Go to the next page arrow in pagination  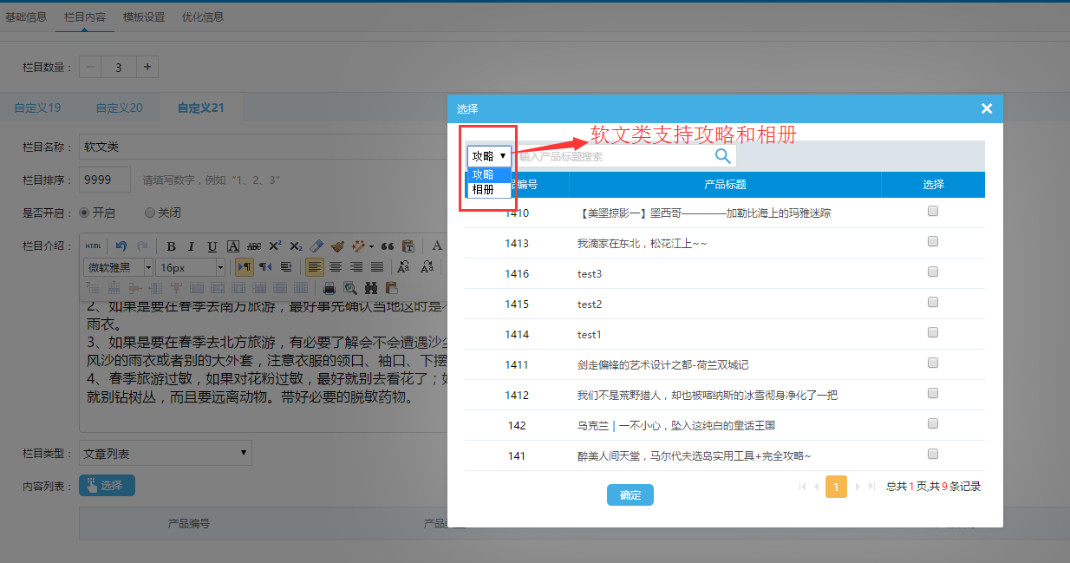[858, 487]
